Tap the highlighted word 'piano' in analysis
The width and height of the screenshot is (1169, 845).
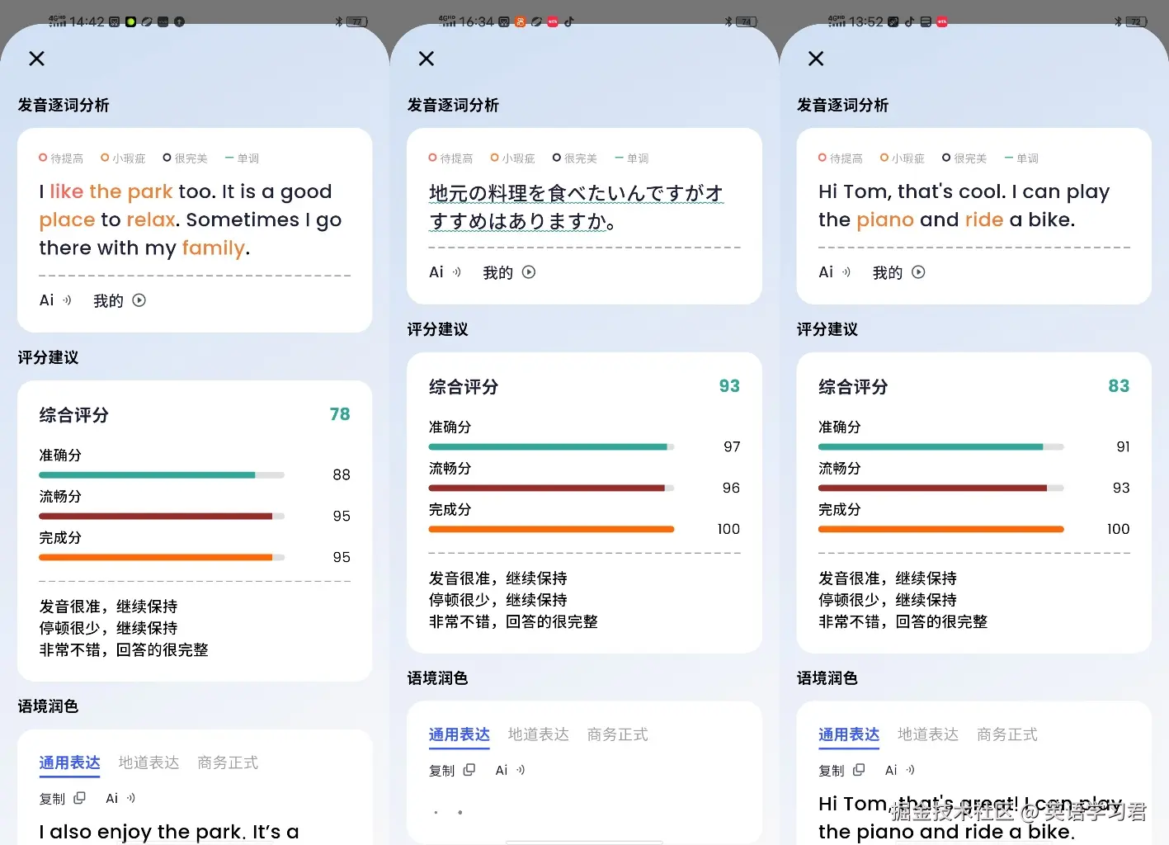pyautogui.click(x=884, y=220)
